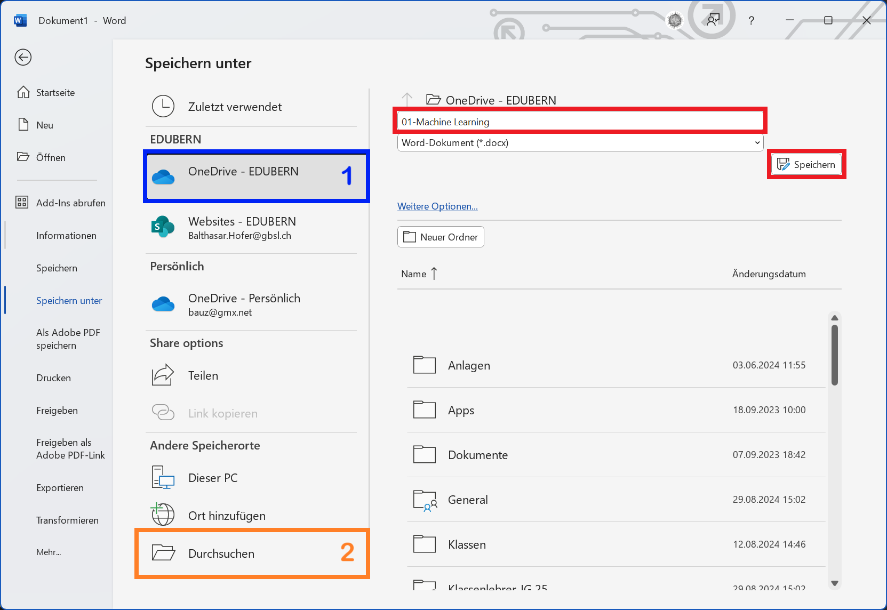Open Informationen in the sidebar
This screenshot has width=887, height=610.
[x=66, y=235]
